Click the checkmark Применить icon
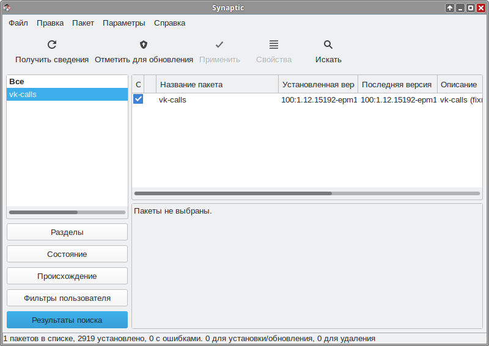The image size is (489, 346). click(219, 45)
